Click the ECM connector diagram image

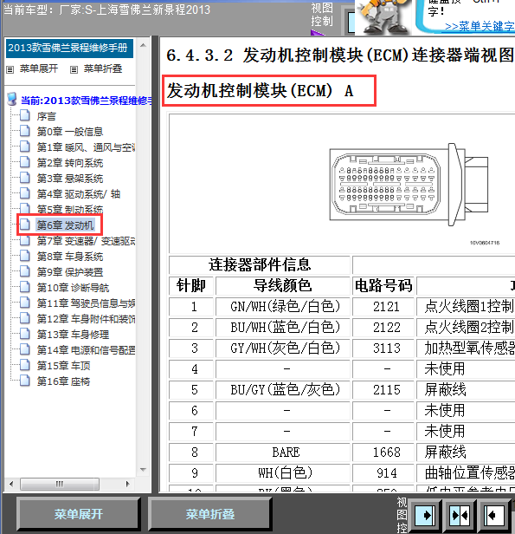[x=409, y=185]
